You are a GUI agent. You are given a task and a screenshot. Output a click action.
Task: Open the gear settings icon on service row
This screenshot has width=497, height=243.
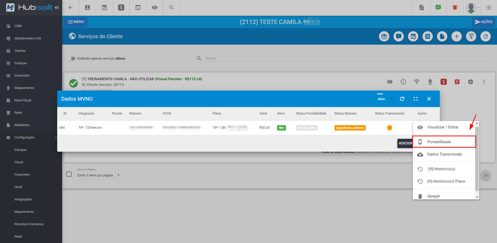click(471, 82)
